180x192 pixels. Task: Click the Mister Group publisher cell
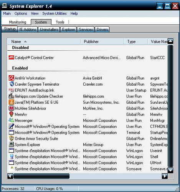pyautogui.click(x=93, y=144)
